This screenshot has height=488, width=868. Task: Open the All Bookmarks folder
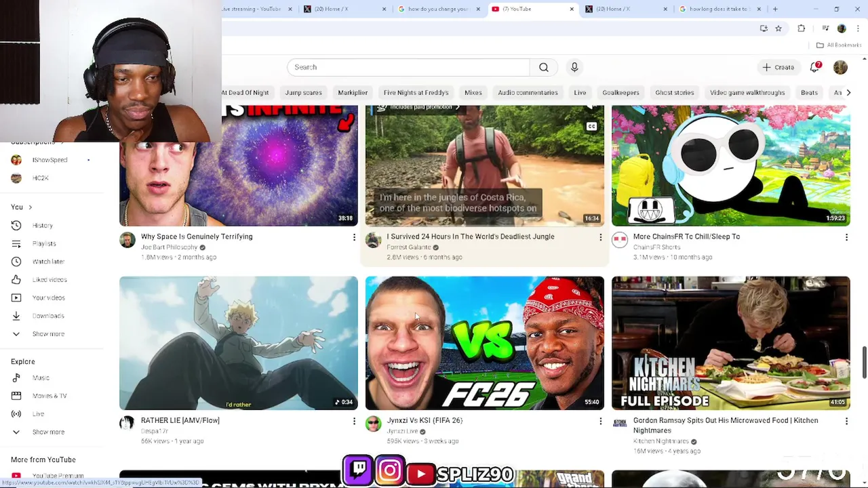tap(839, 45)
